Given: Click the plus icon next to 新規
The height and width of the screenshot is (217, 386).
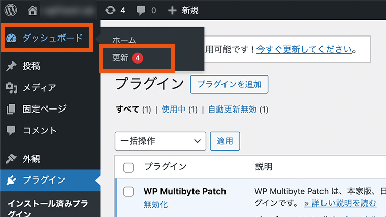Looking at the screenshot, I should pyautogui.click(x=172, y=10).
